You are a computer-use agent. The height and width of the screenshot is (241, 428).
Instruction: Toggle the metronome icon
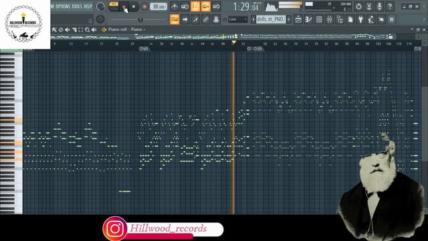click(175, 6)
